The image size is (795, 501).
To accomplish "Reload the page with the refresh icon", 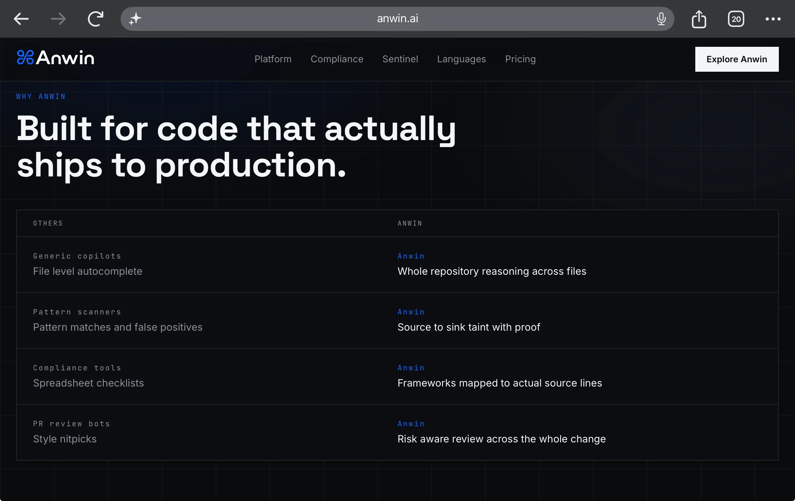I will click(96, 19).
